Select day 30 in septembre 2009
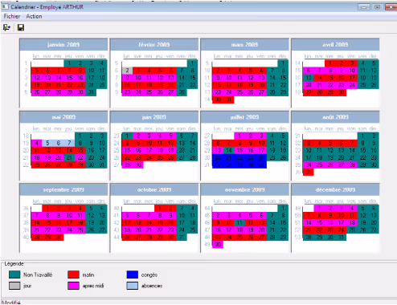This screenshot has height=305, width=397. (x=58, y=237)
